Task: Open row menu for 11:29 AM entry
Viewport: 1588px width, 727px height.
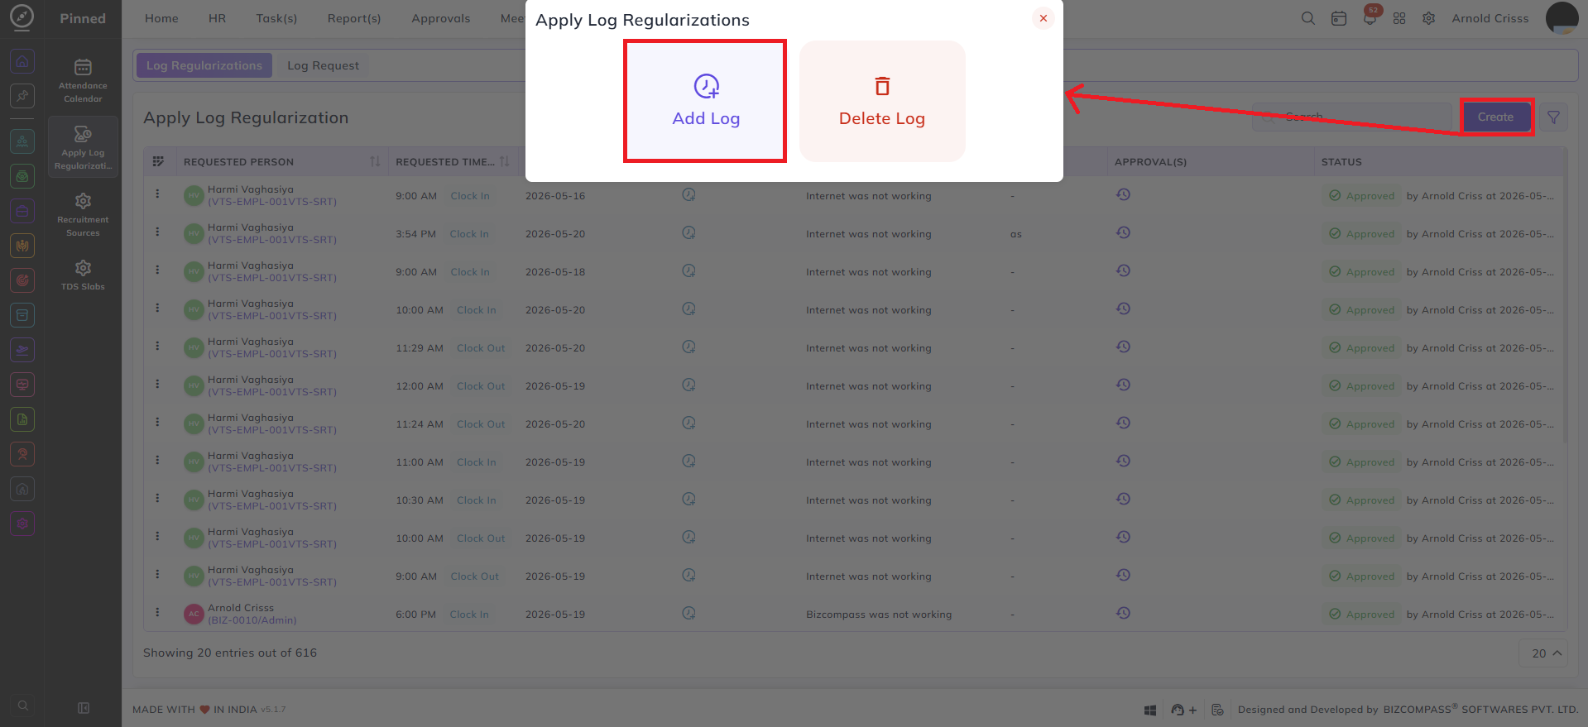Action: 157,347
